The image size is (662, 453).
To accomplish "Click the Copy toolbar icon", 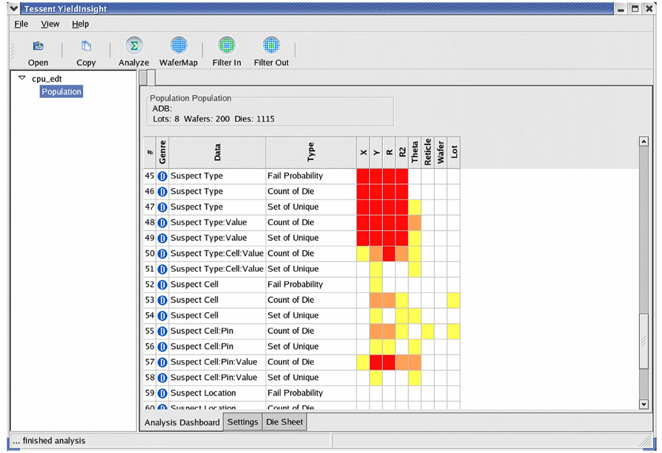I will click(86, 46).
